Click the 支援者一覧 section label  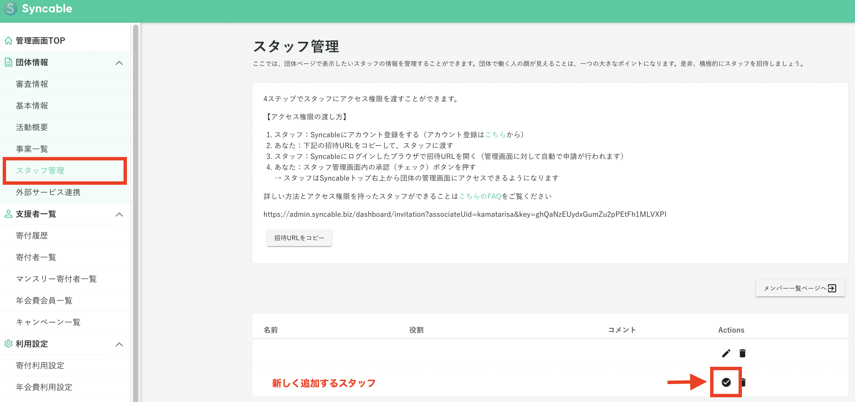[x=36, y=214]
